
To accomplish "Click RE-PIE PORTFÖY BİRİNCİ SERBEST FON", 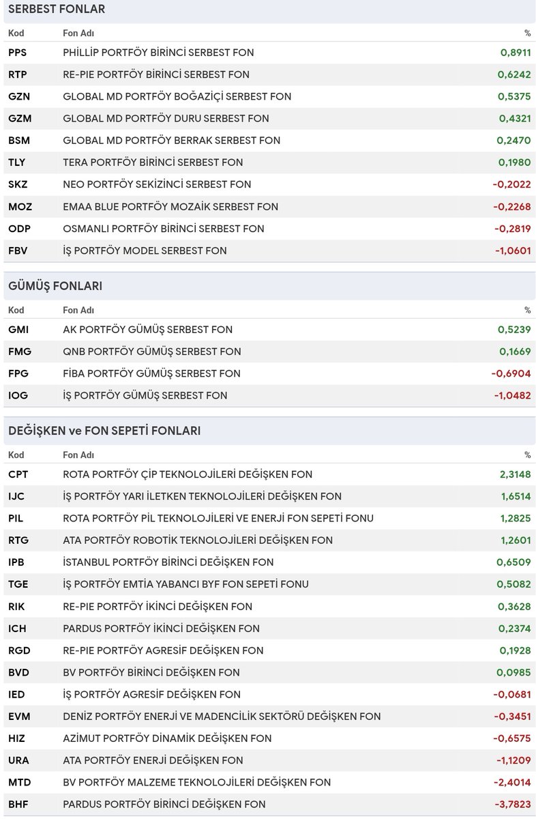I will (156, 74).
